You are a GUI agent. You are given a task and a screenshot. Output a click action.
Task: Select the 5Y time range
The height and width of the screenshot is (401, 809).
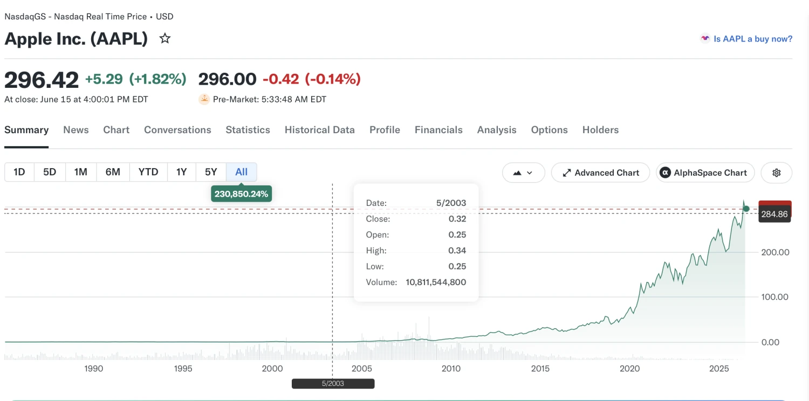tap(211, 172)
